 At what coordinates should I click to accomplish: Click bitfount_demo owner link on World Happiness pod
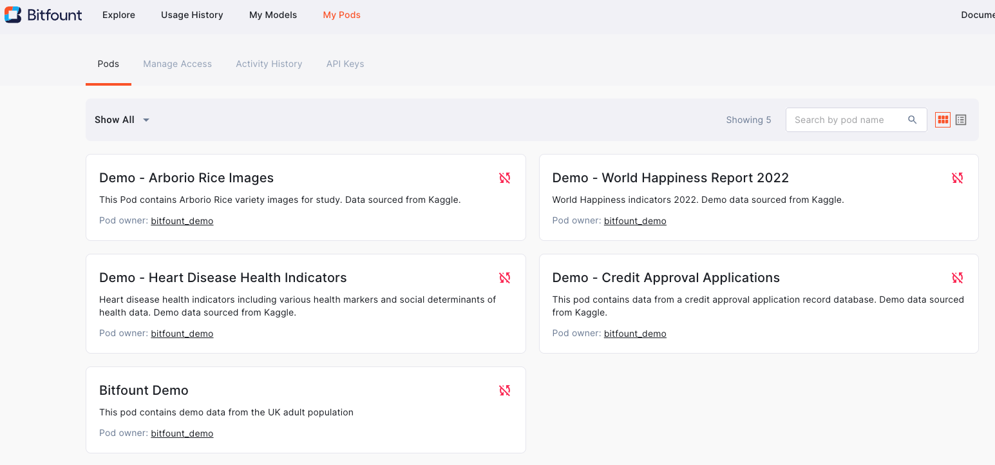click(635, 221)
